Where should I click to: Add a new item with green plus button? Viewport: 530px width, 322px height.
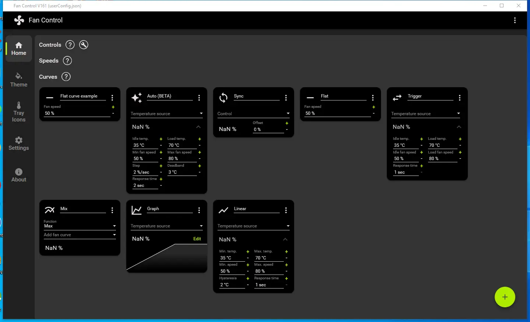tap(505, 297)
